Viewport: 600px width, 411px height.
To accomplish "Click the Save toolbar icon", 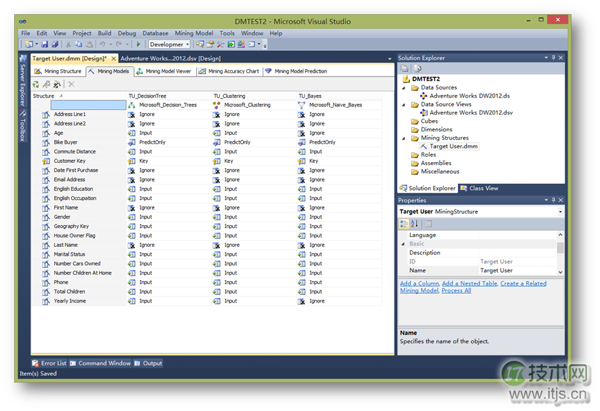I will [45, 44].
